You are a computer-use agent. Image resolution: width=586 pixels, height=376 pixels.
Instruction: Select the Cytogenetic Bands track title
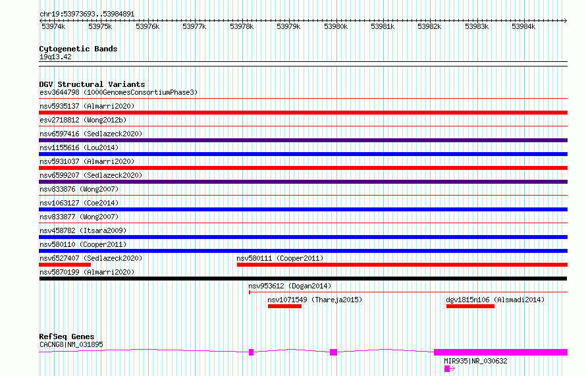(x=78, y=49)
